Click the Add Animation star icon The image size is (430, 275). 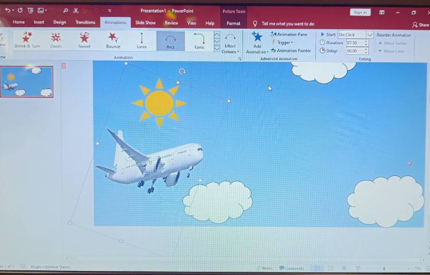(257, 37)
